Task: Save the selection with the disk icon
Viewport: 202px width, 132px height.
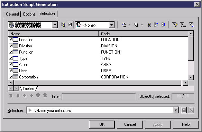Action: point(184,110)
